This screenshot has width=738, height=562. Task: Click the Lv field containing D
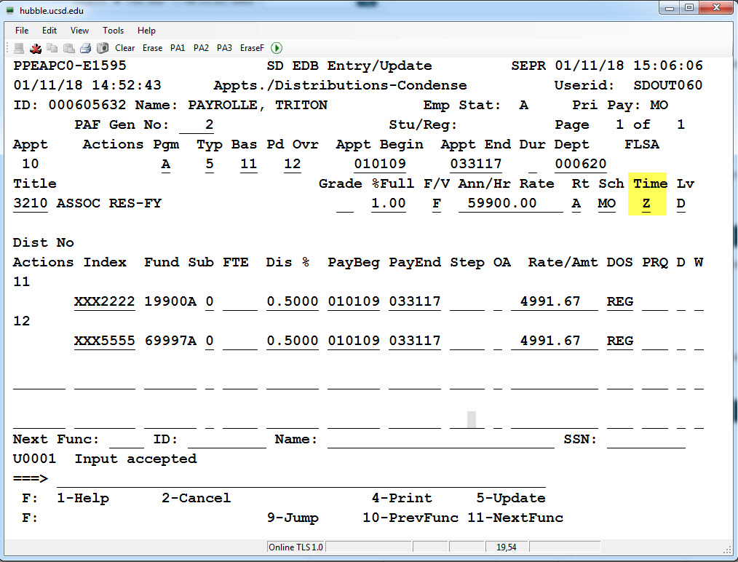[x=681, y=204]
